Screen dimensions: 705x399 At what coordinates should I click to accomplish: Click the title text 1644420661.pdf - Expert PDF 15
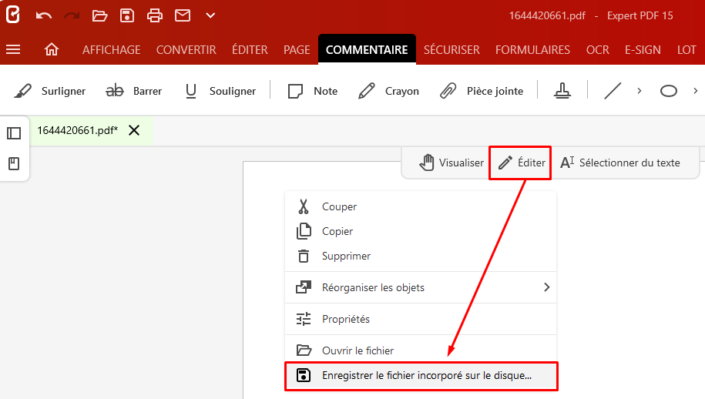click(591, 15)
